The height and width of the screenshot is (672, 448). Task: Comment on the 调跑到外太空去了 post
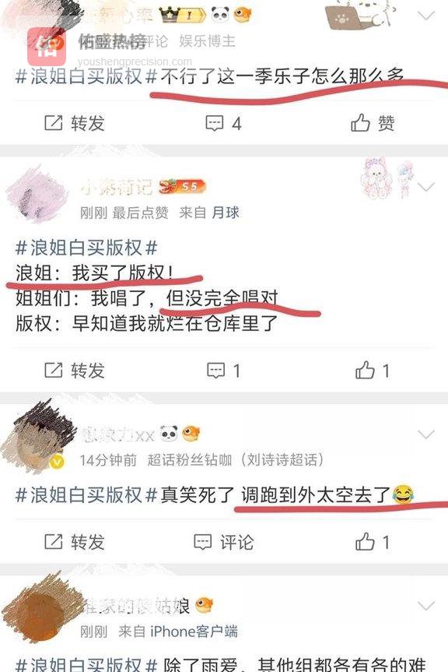223,542
